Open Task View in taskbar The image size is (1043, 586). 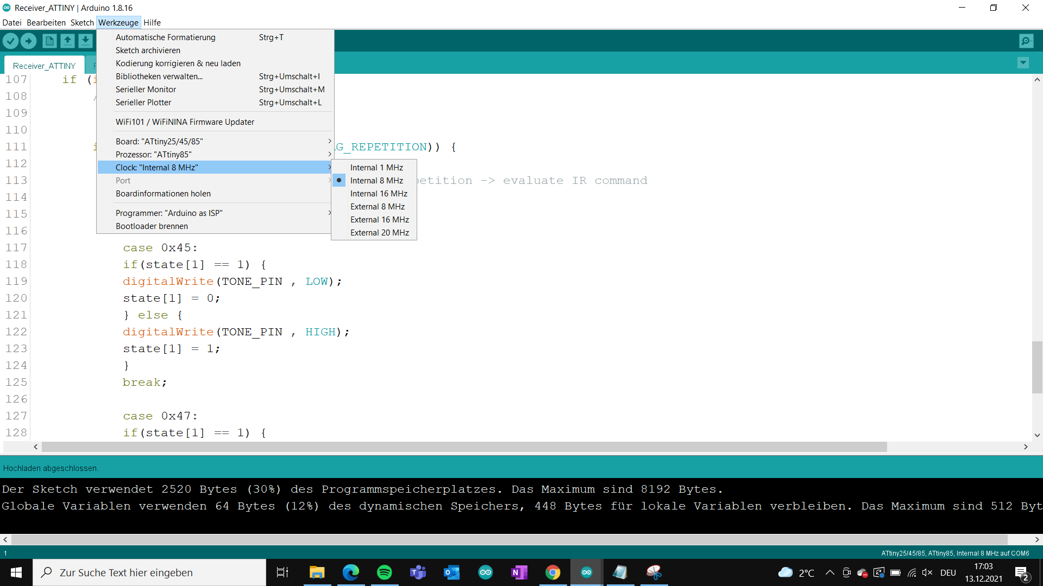point(282,572)
